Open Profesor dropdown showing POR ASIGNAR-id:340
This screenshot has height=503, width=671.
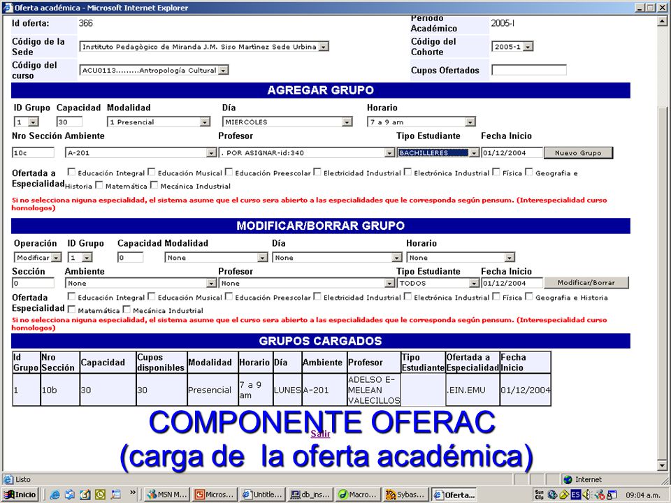point(306,153)
